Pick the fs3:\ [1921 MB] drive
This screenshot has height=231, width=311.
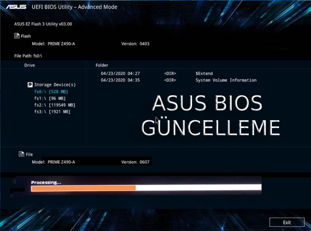(52, 112)
